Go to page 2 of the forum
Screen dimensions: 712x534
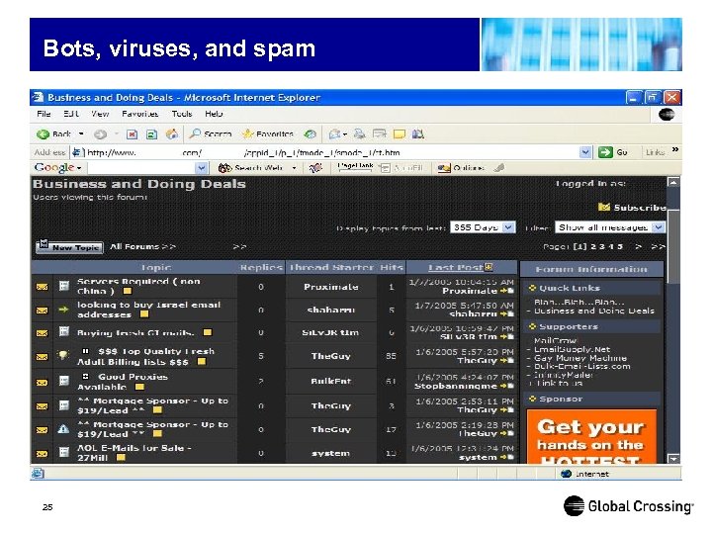[x=593, y=246]
